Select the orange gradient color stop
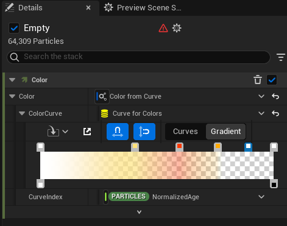Image resolution: width=287 pixels, height=226 pixels. pos(218,147)
